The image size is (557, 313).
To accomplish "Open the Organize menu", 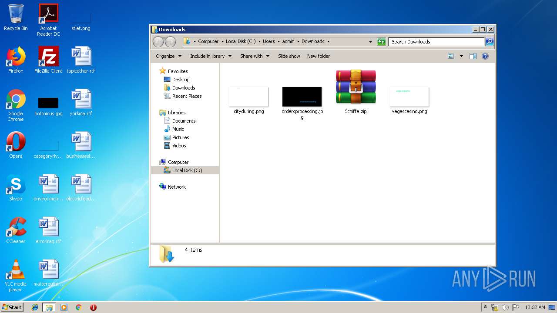I will pos(168,56).
